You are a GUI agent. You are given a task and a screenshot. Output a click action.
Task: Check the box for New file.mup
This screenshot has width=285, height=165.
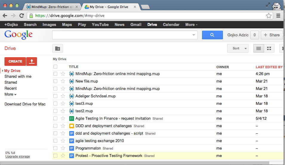tap(56, 81)
